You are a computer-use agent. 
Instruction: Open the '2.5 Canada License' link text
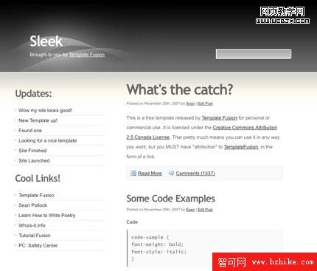tap(148, 137)
